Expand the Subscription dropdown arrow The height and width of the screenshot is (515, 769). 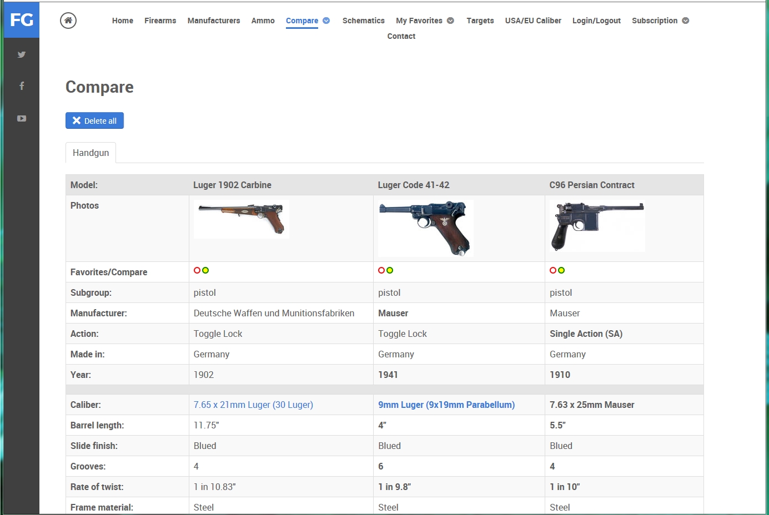pos(686,21)
